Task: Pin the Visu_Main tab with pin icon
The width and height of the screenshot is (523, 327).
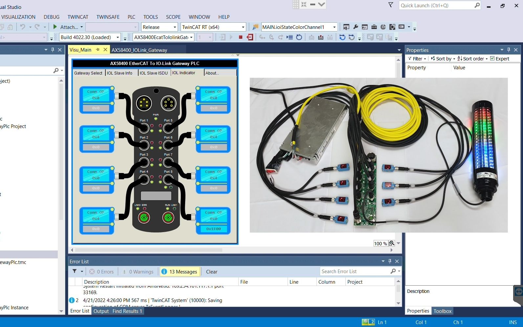Action: [x=98, y=50]
